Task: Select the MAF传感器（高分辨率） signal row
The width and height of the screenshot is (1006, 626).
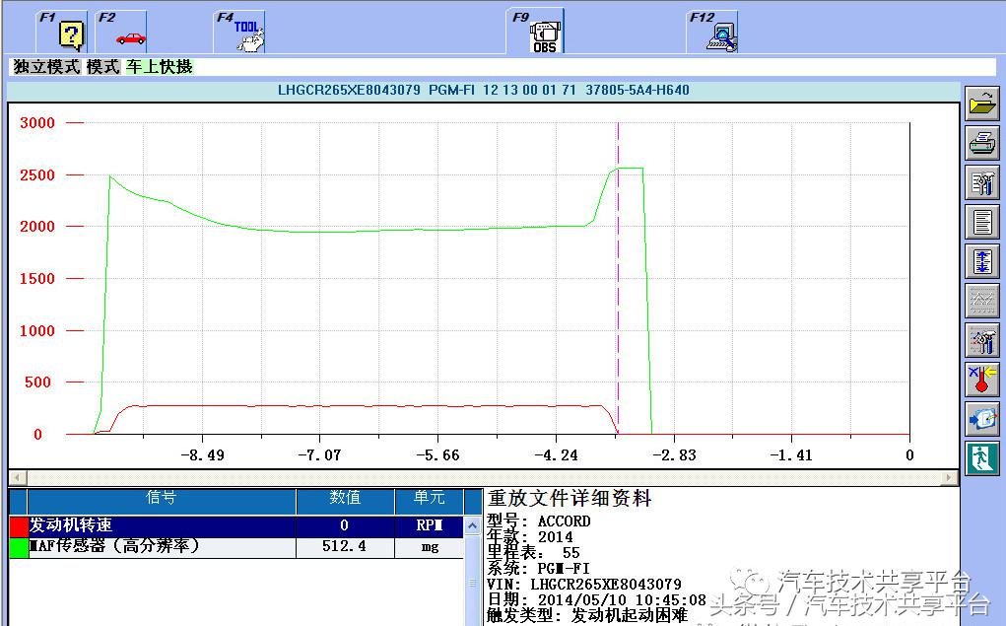Action: (236, 547)
